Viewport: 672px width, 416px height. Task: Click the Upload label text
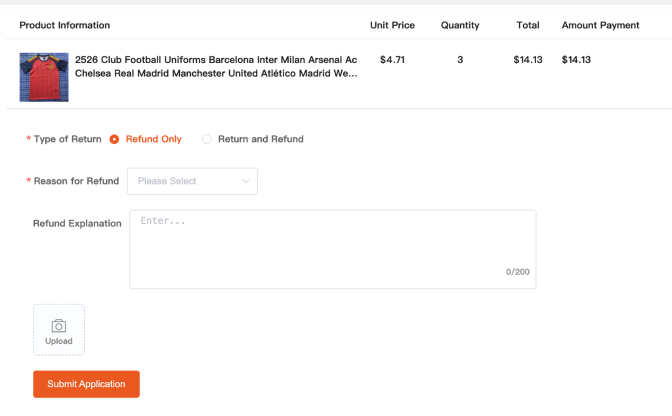tap(59, 341)
